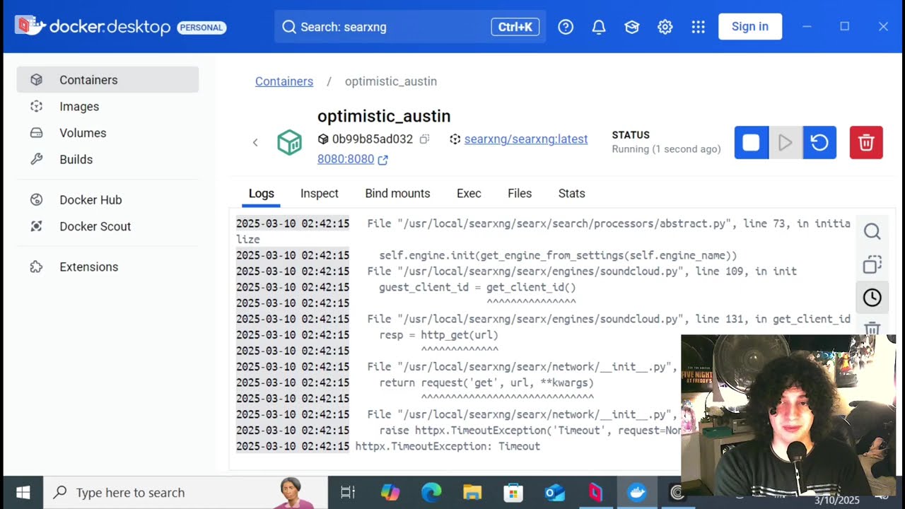Click the 'resp = http_get(url)' log line
This screenshot has width=905, height=509.
(x=438, y=335)
